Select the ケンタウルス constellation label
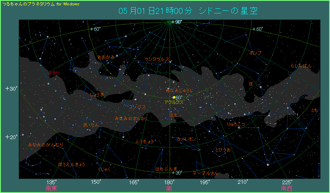This screenshot has width=330, height=193. [157, 59]
